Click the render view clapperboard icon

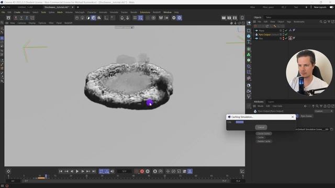pos(224,18)
